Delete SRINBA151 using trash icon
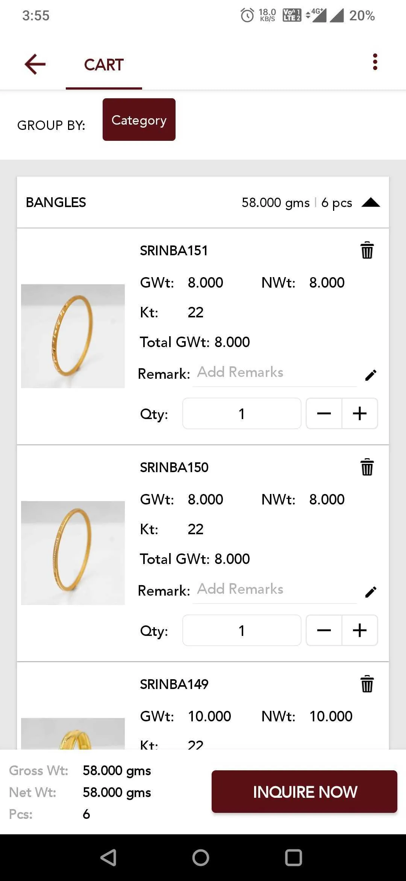The image size is (406, 881). [x=367, y=250]
